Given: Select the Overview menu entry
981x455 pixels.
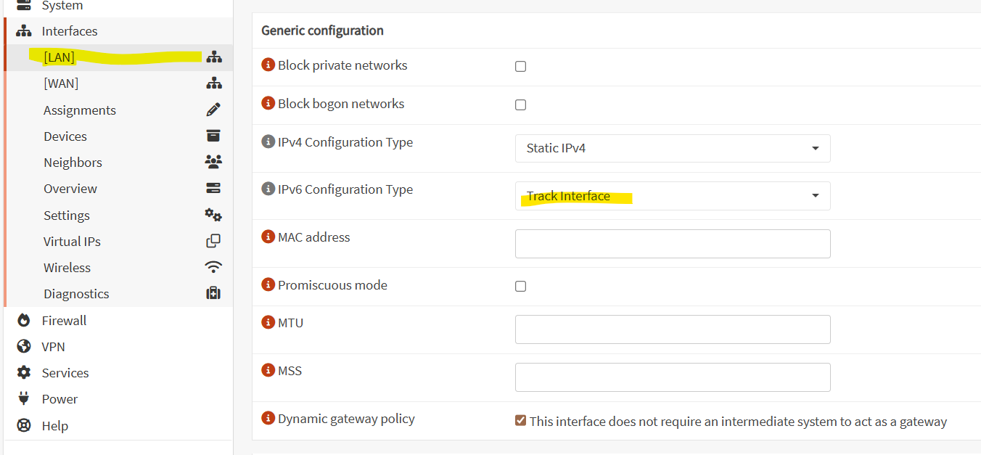Looking at the screenshot, I should pyautogui.click(x=70, y=189).
